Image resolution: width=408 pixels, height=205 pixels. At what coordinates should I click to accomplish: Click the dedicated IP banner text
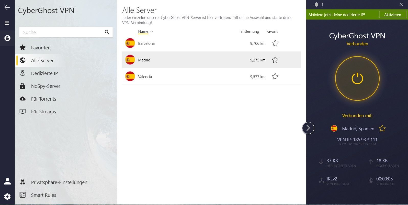[x=336, y=15]
